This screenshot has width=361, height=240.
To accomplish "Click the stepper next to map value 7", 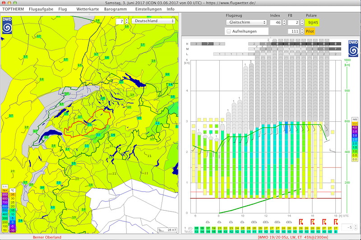I will tap(127, 21).
